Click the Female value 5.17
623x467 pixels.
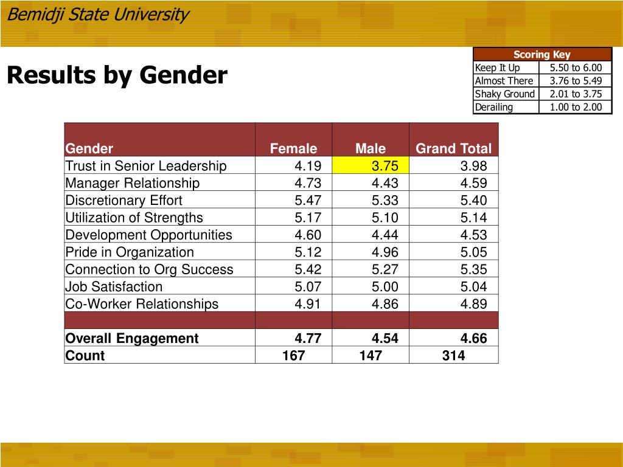pos(307,218)
